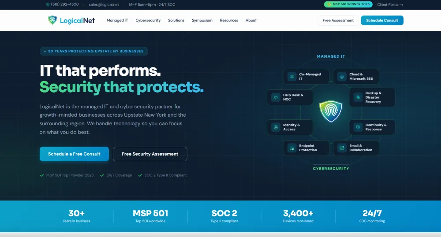Click the Backup & Disaster Recovery icon

358,97
